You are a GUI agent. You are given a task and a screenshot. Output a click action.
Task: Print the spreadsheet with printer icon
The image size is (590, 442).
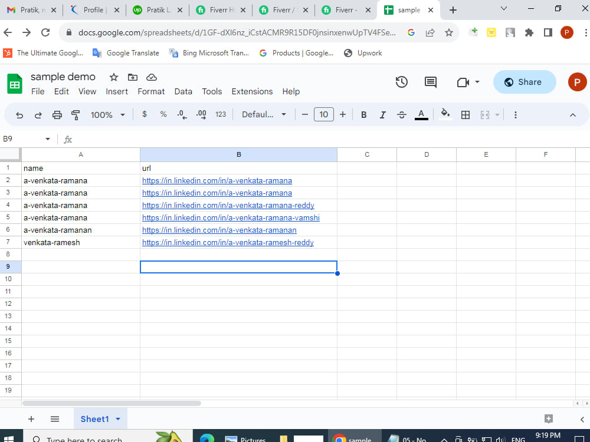pyautogui.click(x=57, y=115)
